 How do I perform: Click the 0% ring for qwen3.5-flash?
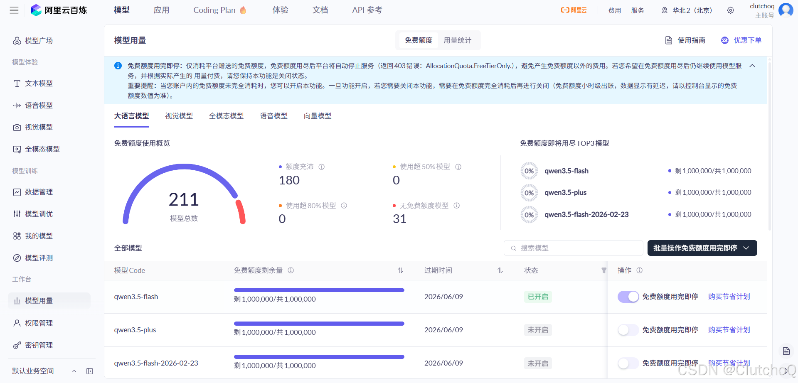coord(529,171)
